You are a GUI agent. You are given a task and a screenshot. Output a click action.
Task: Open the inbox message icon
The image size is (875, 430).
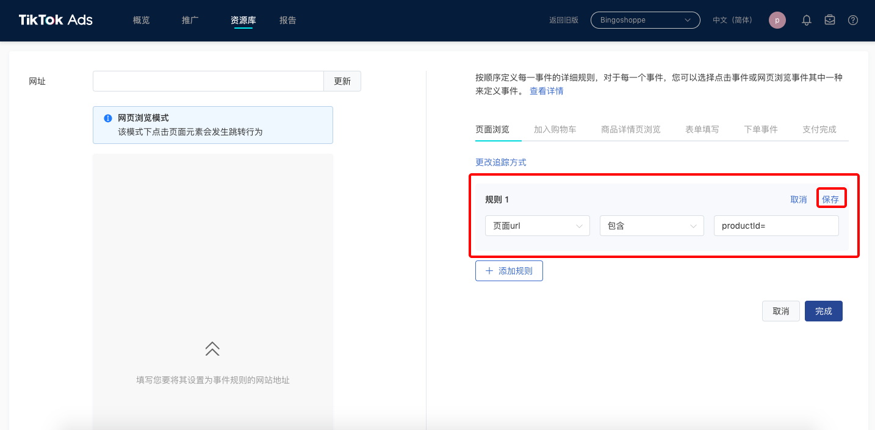tap(829, 20)
